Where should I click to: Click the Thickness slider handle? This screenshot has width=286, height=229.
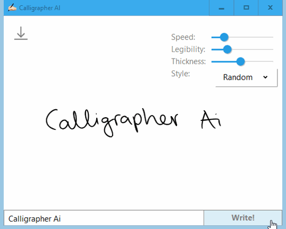coord(240,62)
